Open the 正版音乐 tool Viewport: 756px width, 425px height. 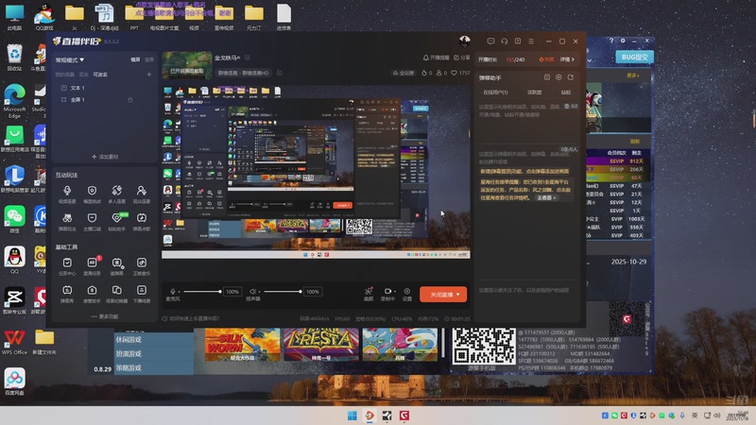(142, 263)
